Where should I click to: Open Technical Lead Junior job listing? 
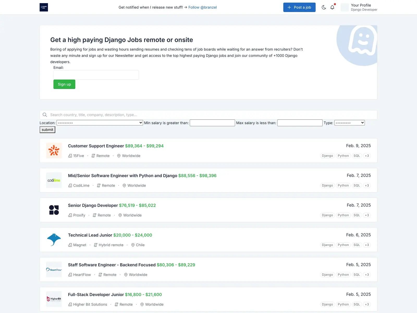tap(90, 235)
